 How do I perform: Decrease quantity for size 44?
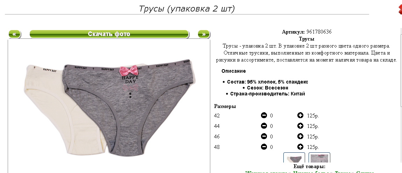[264, 126]
